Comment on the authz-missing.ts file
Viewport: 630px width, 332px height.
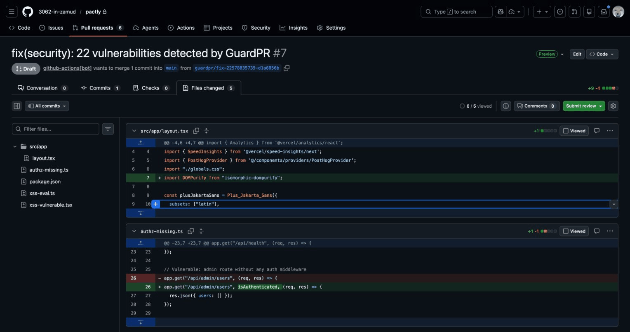pyautogui.click(x=597, y=231)
